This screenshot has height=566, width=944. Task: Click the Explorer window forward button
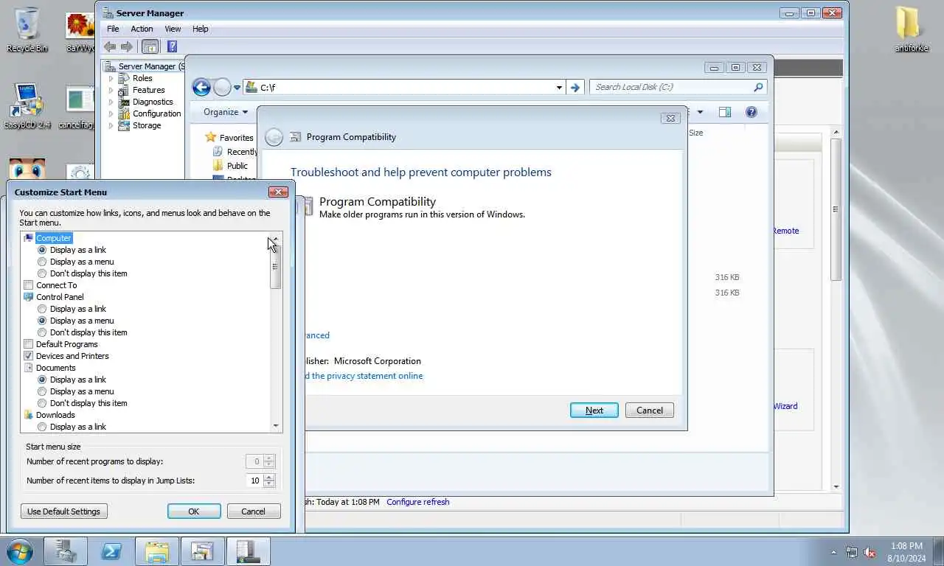pos(222,87)
